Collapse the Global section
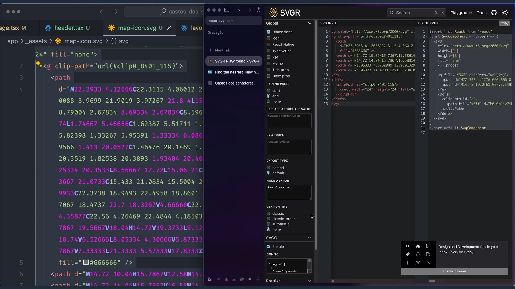The height and width of the screenshot is (289, 515). [310, 23]
